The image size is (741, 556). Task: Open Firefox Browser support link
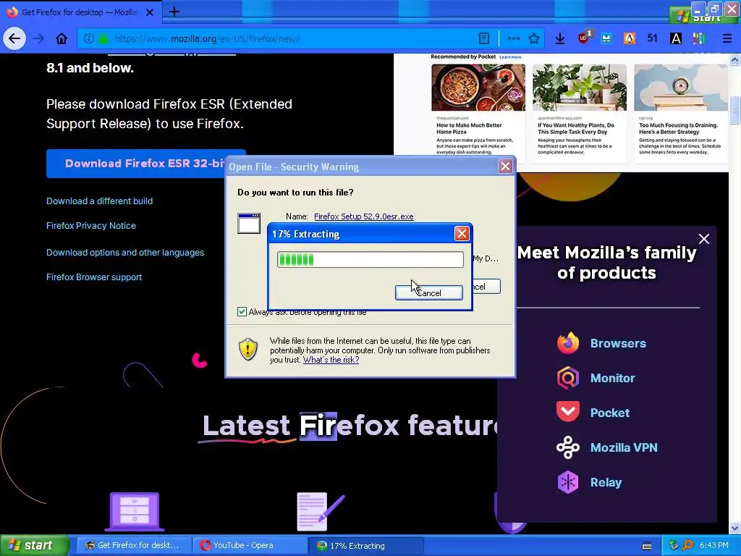(x=94, y=277)
